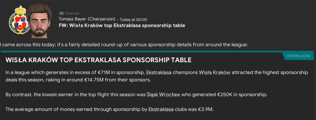Click the teal bar atop the article
The image size is (316, 120).
[x=158, y=52]
